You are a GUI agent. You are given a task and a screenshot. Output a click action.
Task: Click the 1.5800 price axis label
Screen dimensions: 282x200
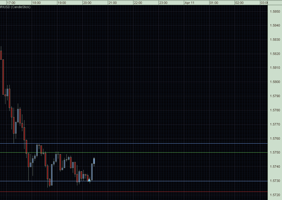click(x=275, y=82)
